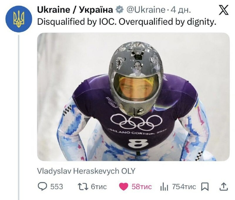Click the blue verified badge

[x=120, y=10]
